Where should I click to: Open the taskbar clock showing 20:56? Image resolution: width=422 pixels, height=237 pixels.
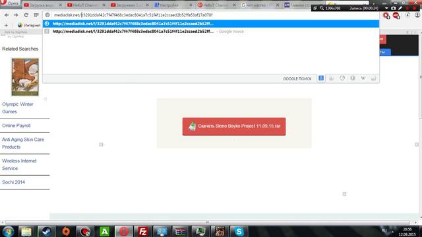tap(407, 232)
